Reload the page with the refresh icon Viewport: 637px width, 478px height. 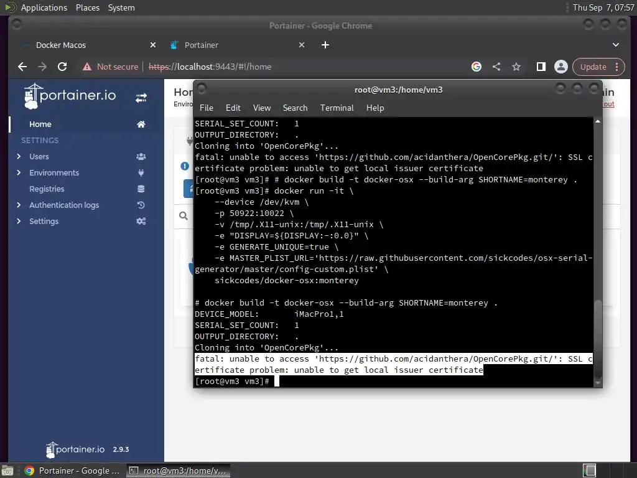pos(62,67)
